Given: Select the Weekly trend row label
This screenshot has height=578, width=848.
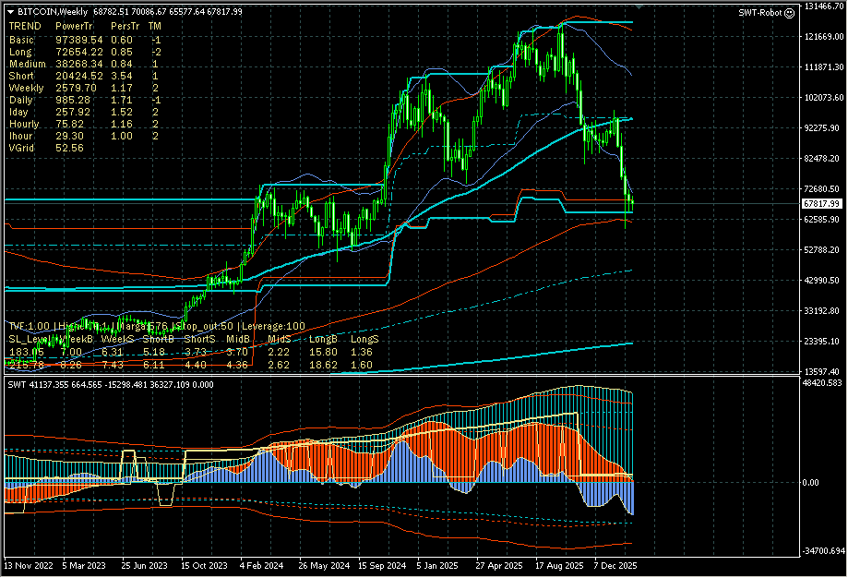Looking at the screenshot, I should tap(27, 89).
